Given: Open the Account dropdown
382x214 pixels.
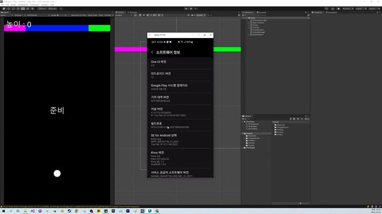Looking at the screenshot, I should [x=347, y=8].
